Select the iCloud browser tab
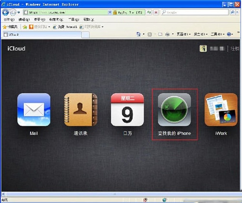The height and width of the screenshot is (203, 242). pos(42,34)
